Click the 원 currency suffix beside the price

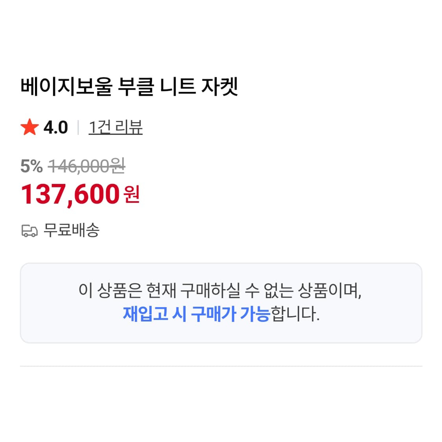coord(131,196)
